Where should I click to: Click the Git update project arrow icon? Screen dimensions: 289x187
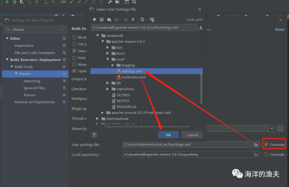pos(71,2)
